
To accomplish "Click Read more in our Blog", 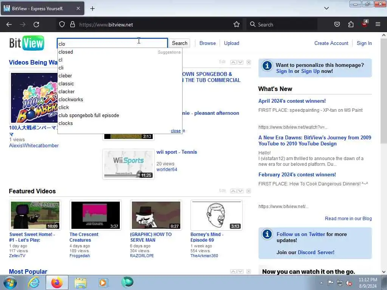I will [348, 219].
